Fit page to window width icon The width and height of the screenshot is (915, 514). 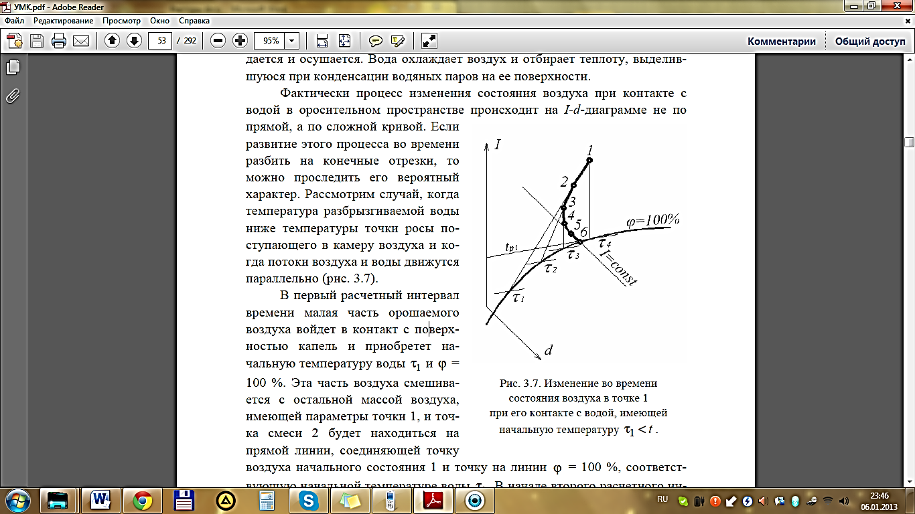pyautogui.click(x=322, y=41)
